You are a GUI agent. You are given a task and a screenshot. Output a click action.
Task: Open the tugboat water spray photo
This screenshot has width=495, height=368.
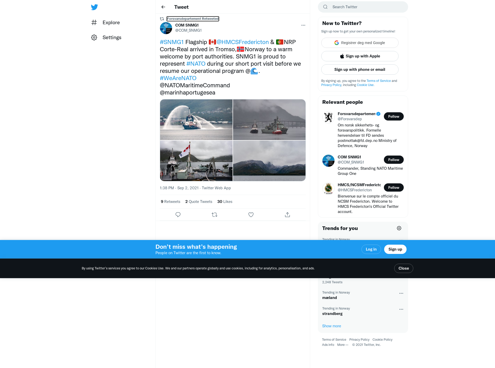196,120
